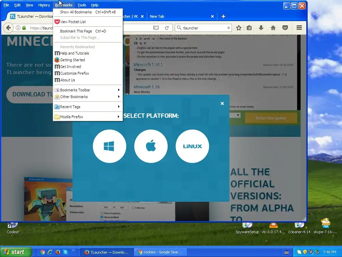This screenshot has width=342, height=257.
Task: Open the Tools menu
Action: coord(82,5)
